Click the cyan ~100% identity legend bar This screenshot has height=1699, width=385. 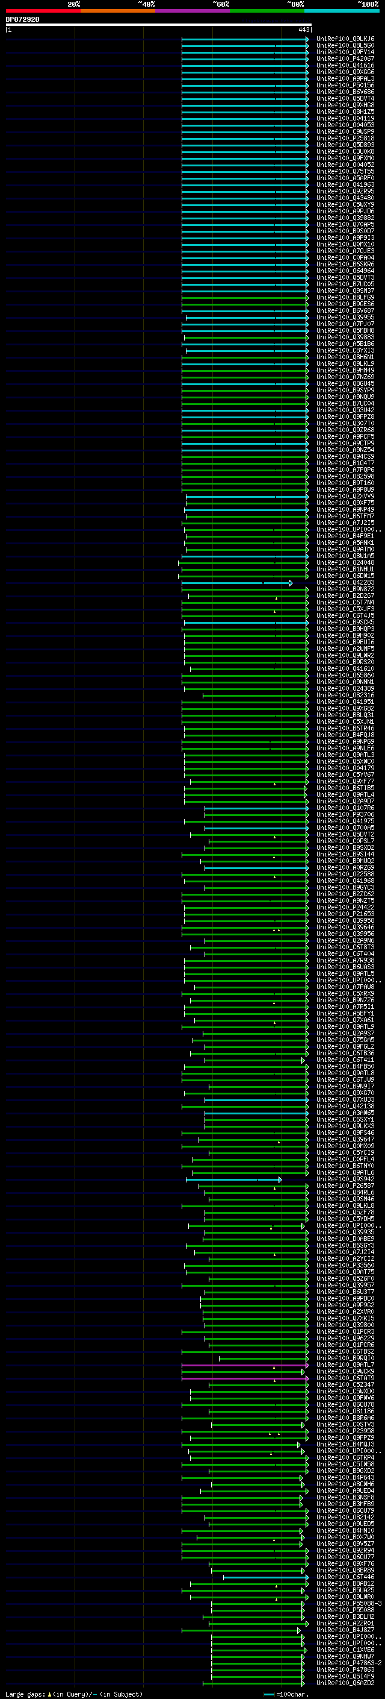pos(342,11)
